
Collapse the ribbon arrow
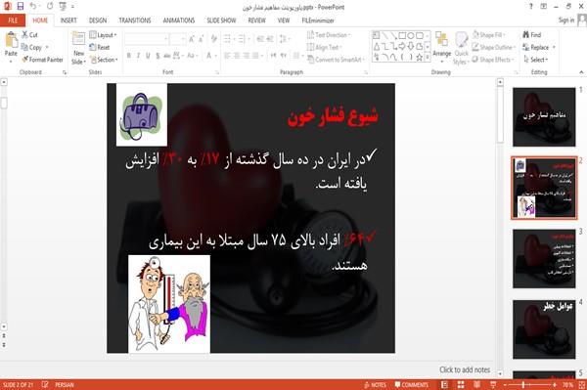pos(581,72)
